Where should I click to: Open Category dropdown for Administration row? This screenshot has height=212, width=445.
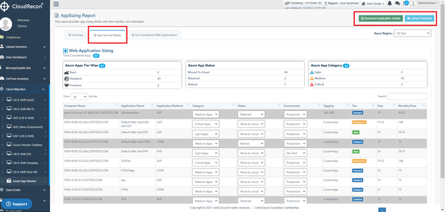click(x=206, y=114)
